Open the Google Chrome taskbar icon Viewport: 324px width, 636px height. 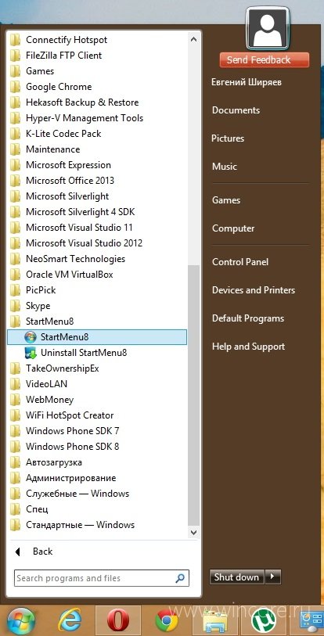(x=167, y=620)
